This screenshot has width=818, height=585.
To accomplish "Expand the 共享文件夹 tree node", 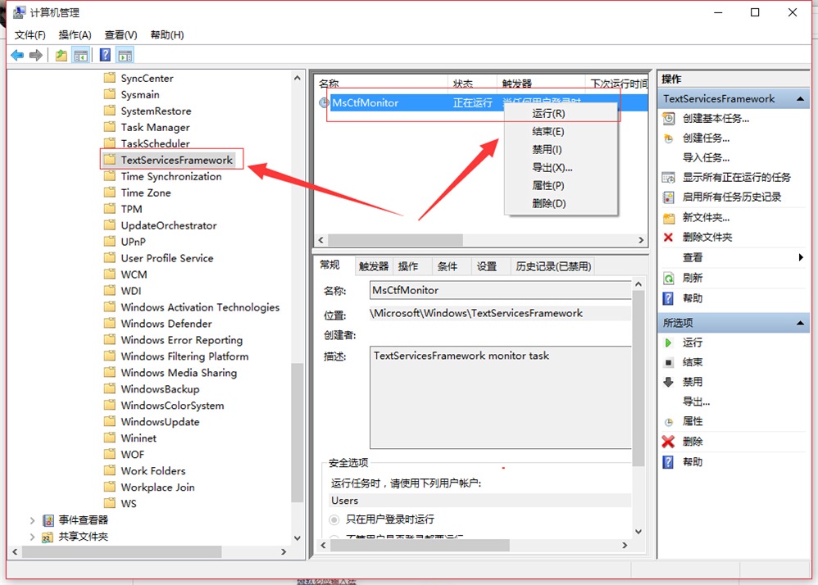I will [33, 537].
